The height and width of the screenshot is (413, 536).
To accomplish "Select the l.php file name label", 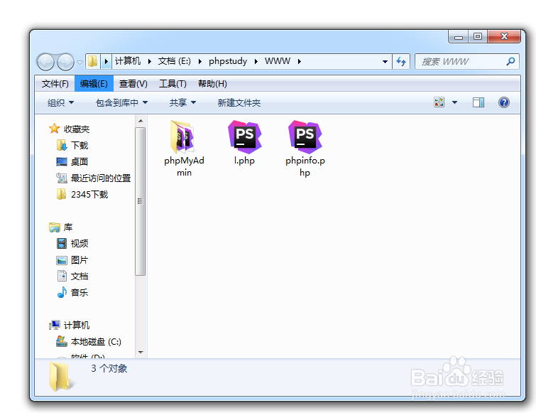I will click(244, 161).
